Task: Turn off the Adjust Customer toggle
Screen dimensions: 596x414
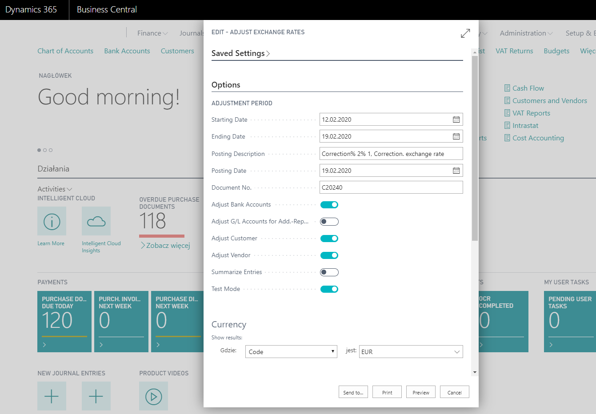Action: (329, 239)
